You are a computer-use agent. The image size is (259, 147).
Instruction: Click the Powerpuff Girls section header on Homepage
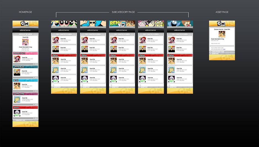(x=25, y=53)
